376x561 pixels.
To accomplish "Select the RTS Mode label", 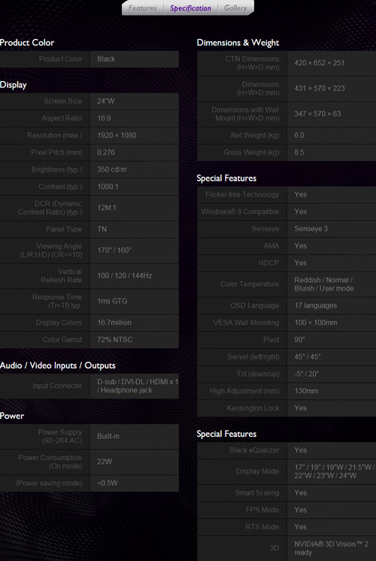I will [x=262, y=527].
